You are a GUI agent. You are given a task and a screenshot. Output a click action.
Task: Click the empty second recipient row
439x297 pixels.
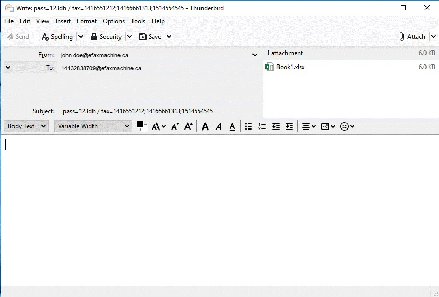pos(159,82)
